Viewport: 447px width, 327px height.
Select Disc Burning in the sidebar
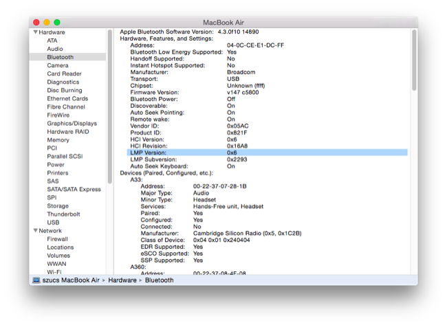(x=65, y=90)
